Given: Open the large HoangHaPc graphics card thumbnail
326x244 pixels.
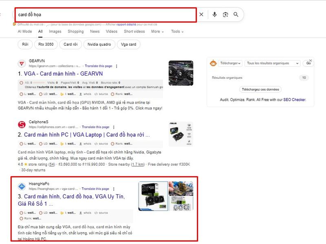Looking at the screenshot, I should click(x=153, y=196).
